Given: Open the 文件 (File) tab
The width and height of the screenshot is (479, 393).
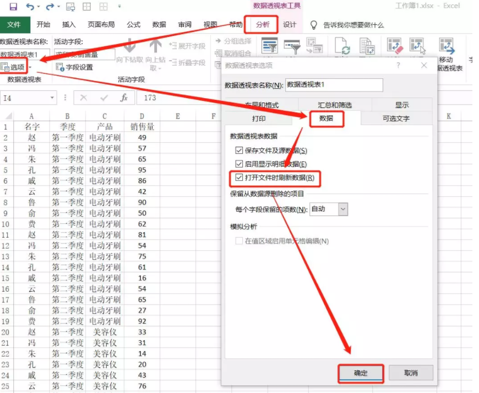Looking at the screenshot, I should 15,25.
